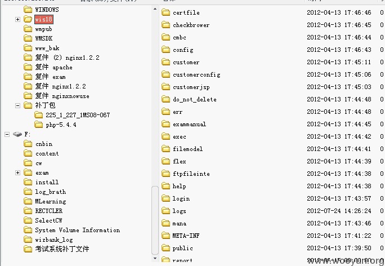Select 复件 (2) nginx1.2.2 in tree
Image resolution: width=385 pixels, height=266 pixels.
tap(68, 57)
